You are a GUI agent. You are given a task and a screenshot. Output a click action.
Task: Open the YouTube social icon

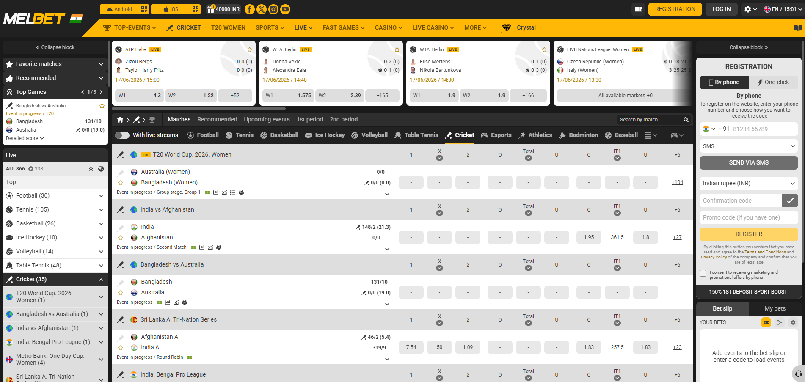click(285, 9)
